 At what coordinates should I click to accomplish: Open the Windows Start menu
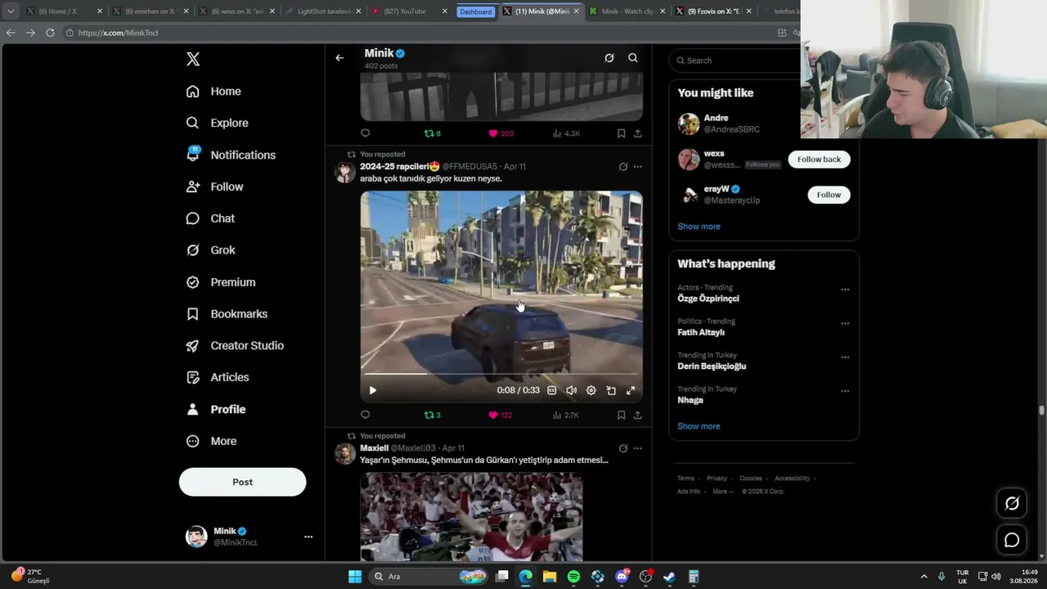click(355, 577)
